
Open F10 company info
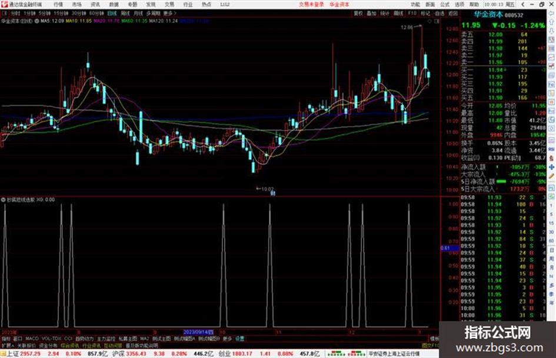coord(412,13)
